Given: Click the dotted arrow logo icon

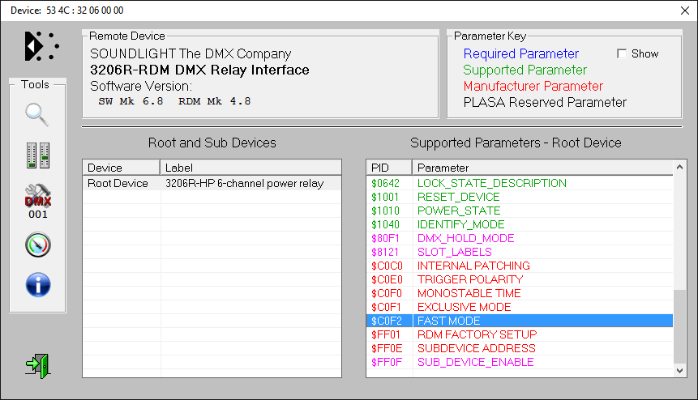Looking at the screenshot, I should pos(41,46).
